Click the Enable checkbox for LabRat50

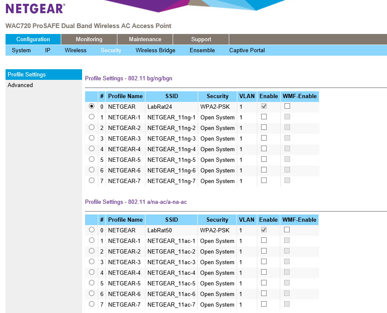coord(264,229)
